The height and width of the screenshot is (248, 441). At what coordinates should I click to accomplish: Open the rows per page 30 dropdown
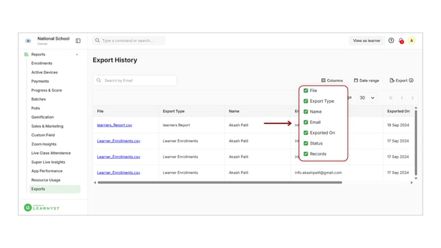367,98
